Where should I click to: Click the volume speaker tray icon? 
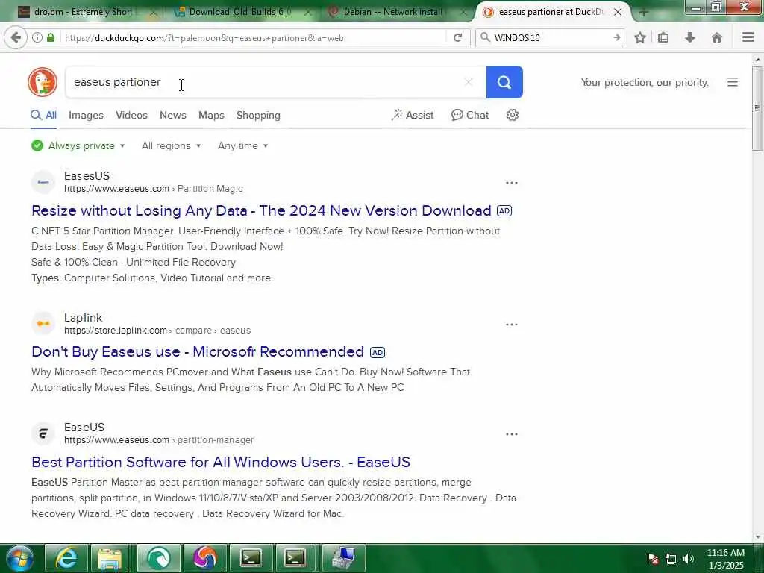tap(689, 559)
